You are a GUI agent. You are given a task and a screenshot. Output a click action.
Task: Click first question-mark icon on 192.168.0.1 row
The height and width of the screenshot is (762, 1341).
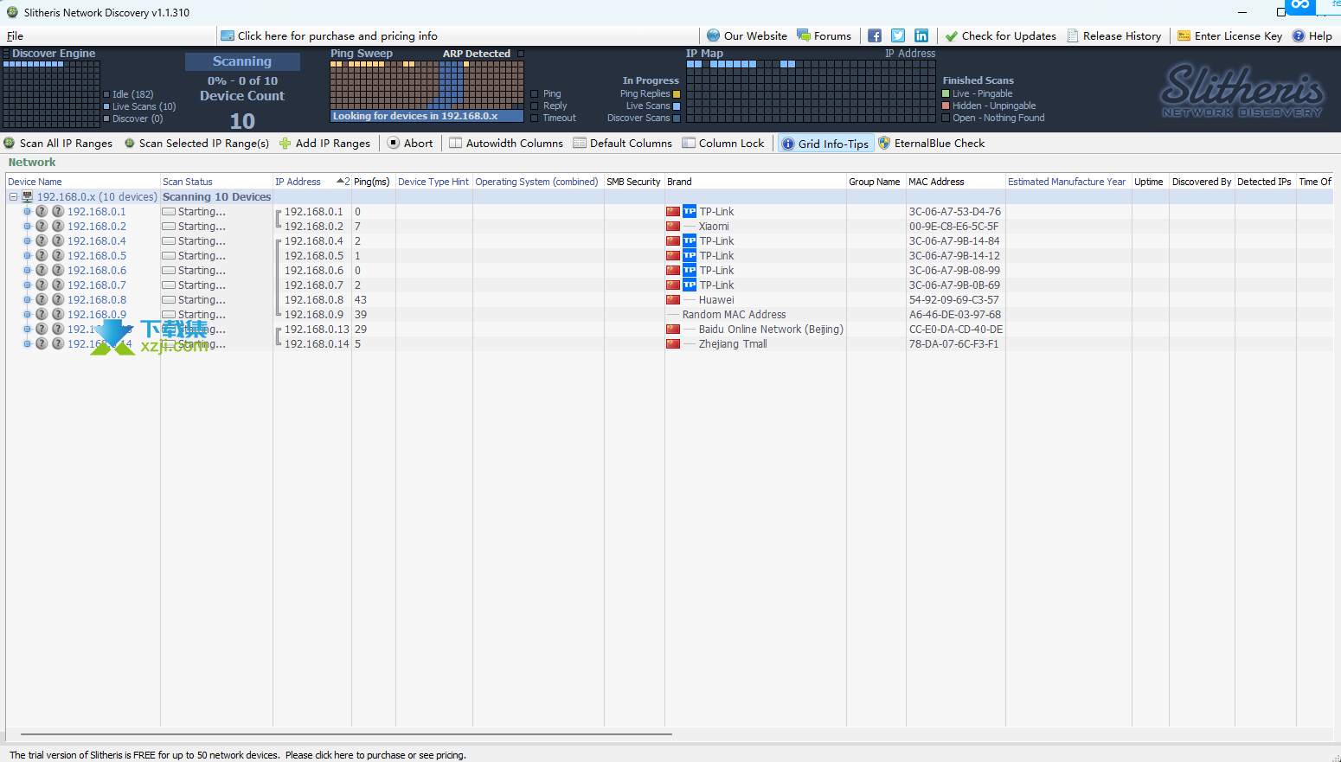42,211
